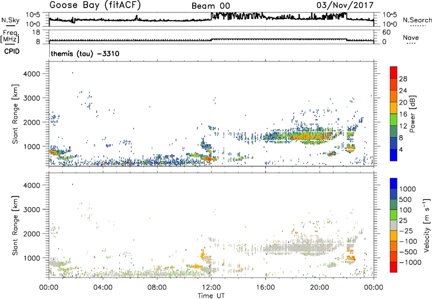Select the "500" tick on Velocity colorbar

406,199
